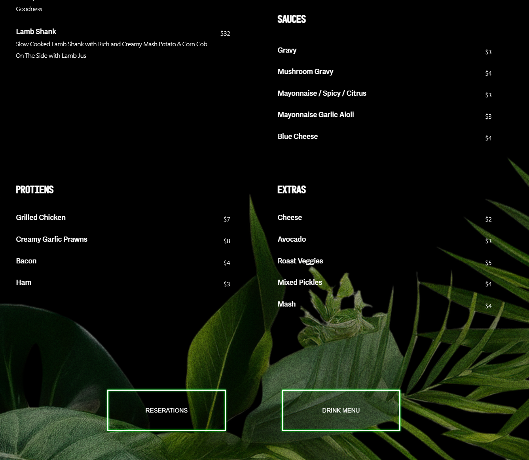
Task: Select the Gravy sauce item
Action: [287, 50]
